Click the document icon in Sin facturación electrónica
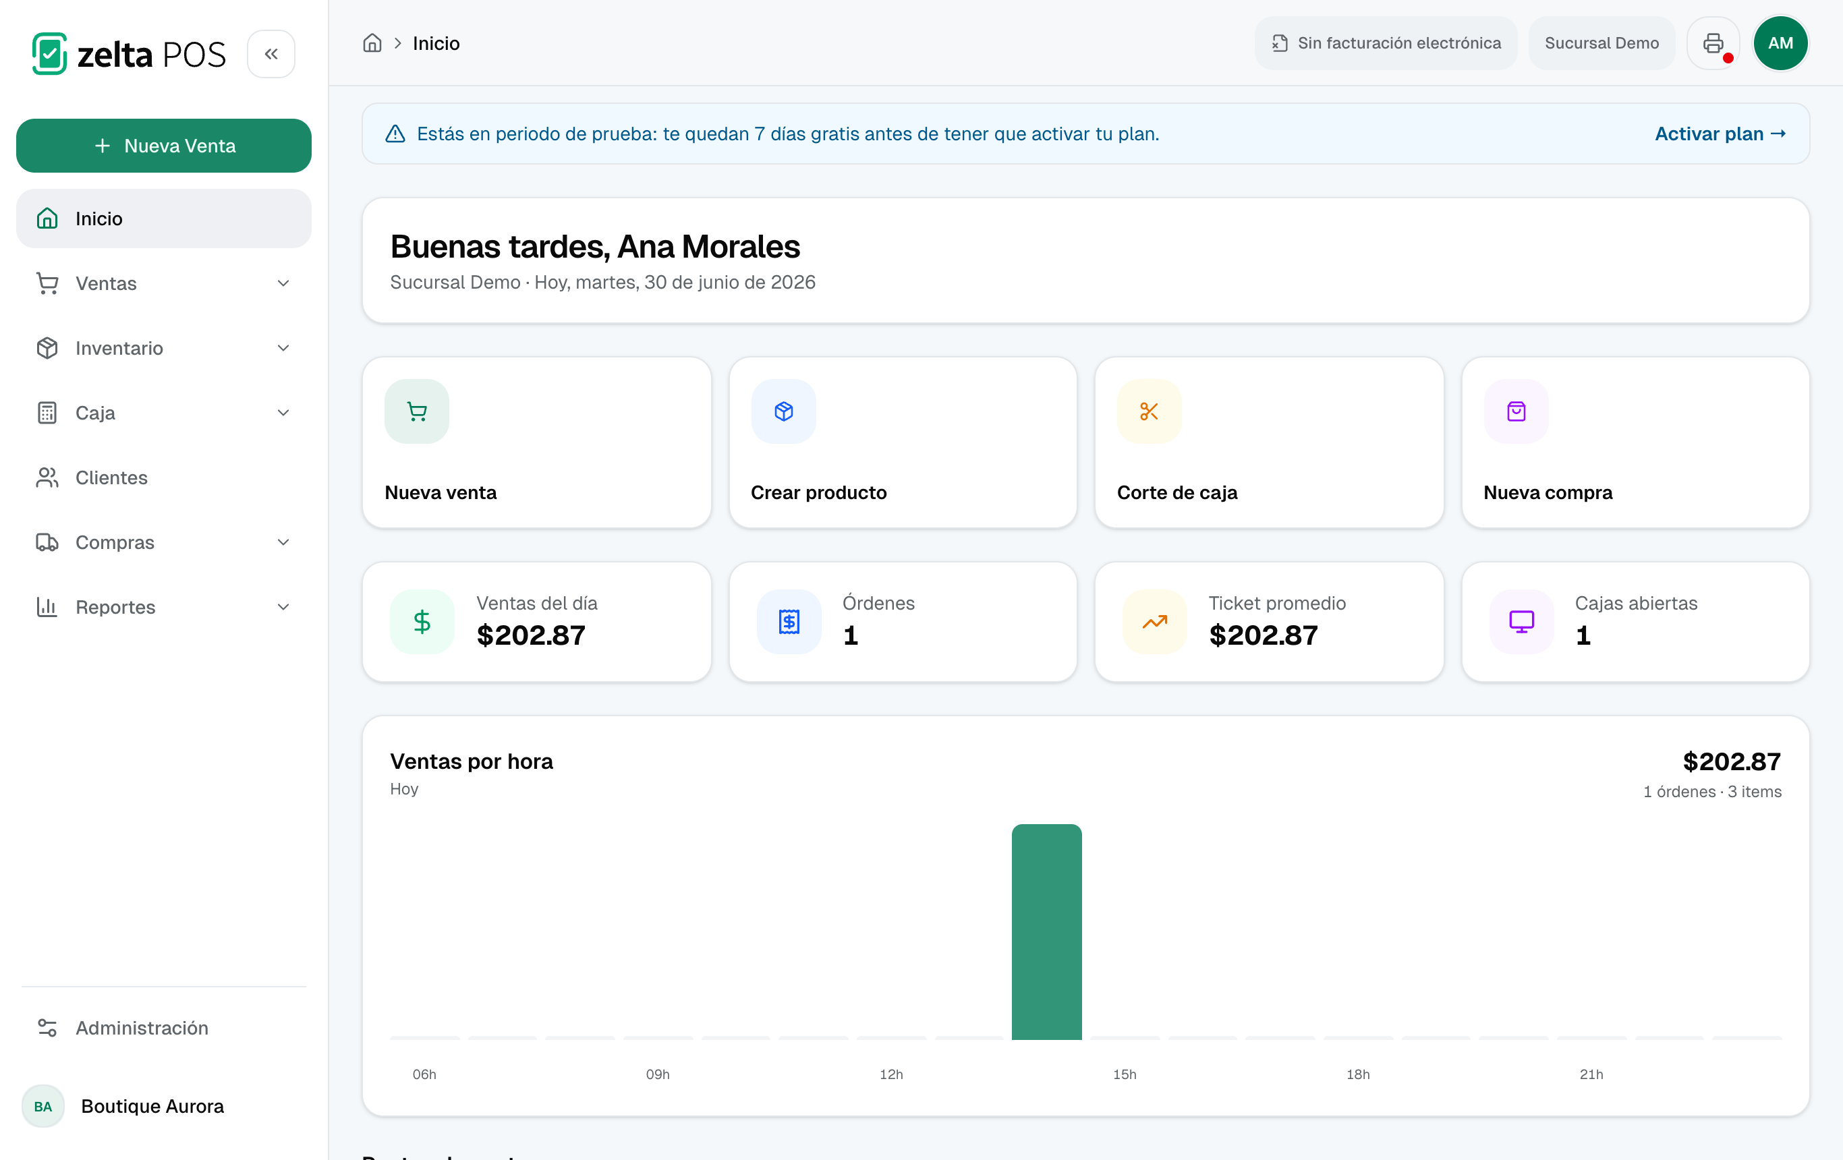The height and width of the screenshot is (1160, 1843). tap(1280, 44)
